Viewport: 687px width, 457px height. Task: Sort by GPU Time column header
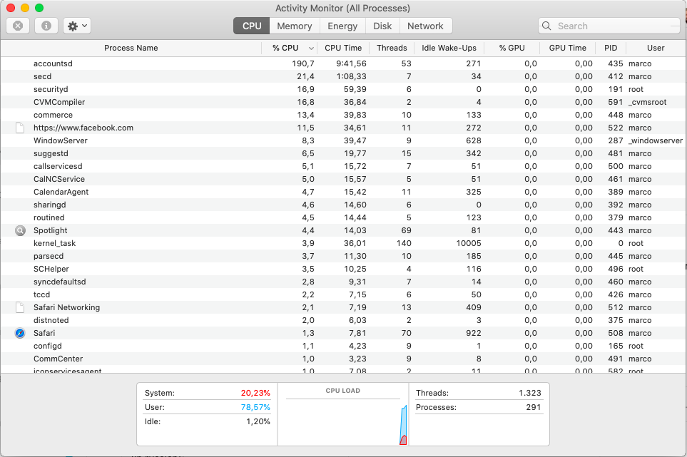[567, 48]
